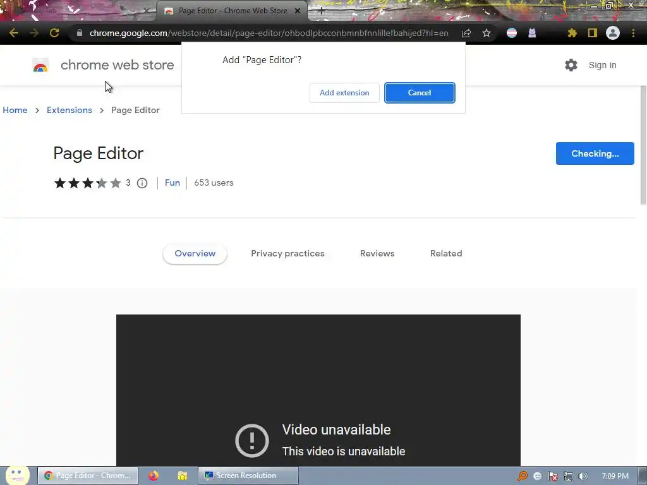Screen dimensions: 647x485
Task: Open the network tray icon
Action: (x=568, y=476)
